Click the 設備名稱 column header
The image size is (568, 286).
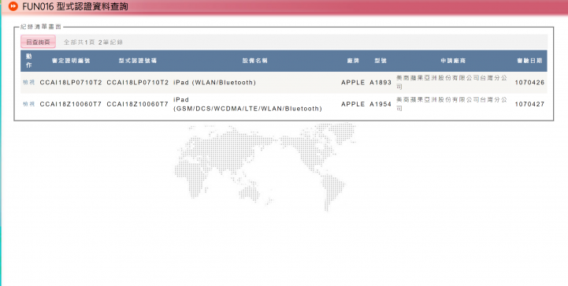tap(255, 61)
